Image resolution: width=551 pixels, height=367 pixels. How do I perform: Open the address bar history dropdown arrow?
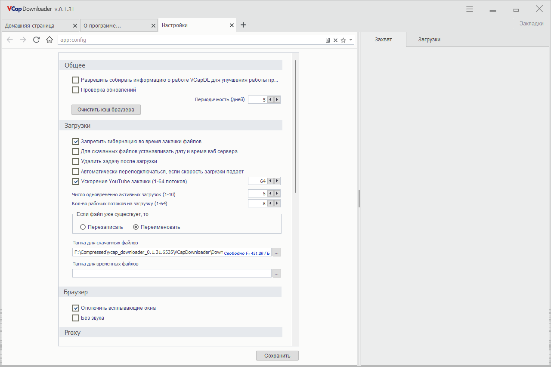pyautogui.click(x=351, y=40)
